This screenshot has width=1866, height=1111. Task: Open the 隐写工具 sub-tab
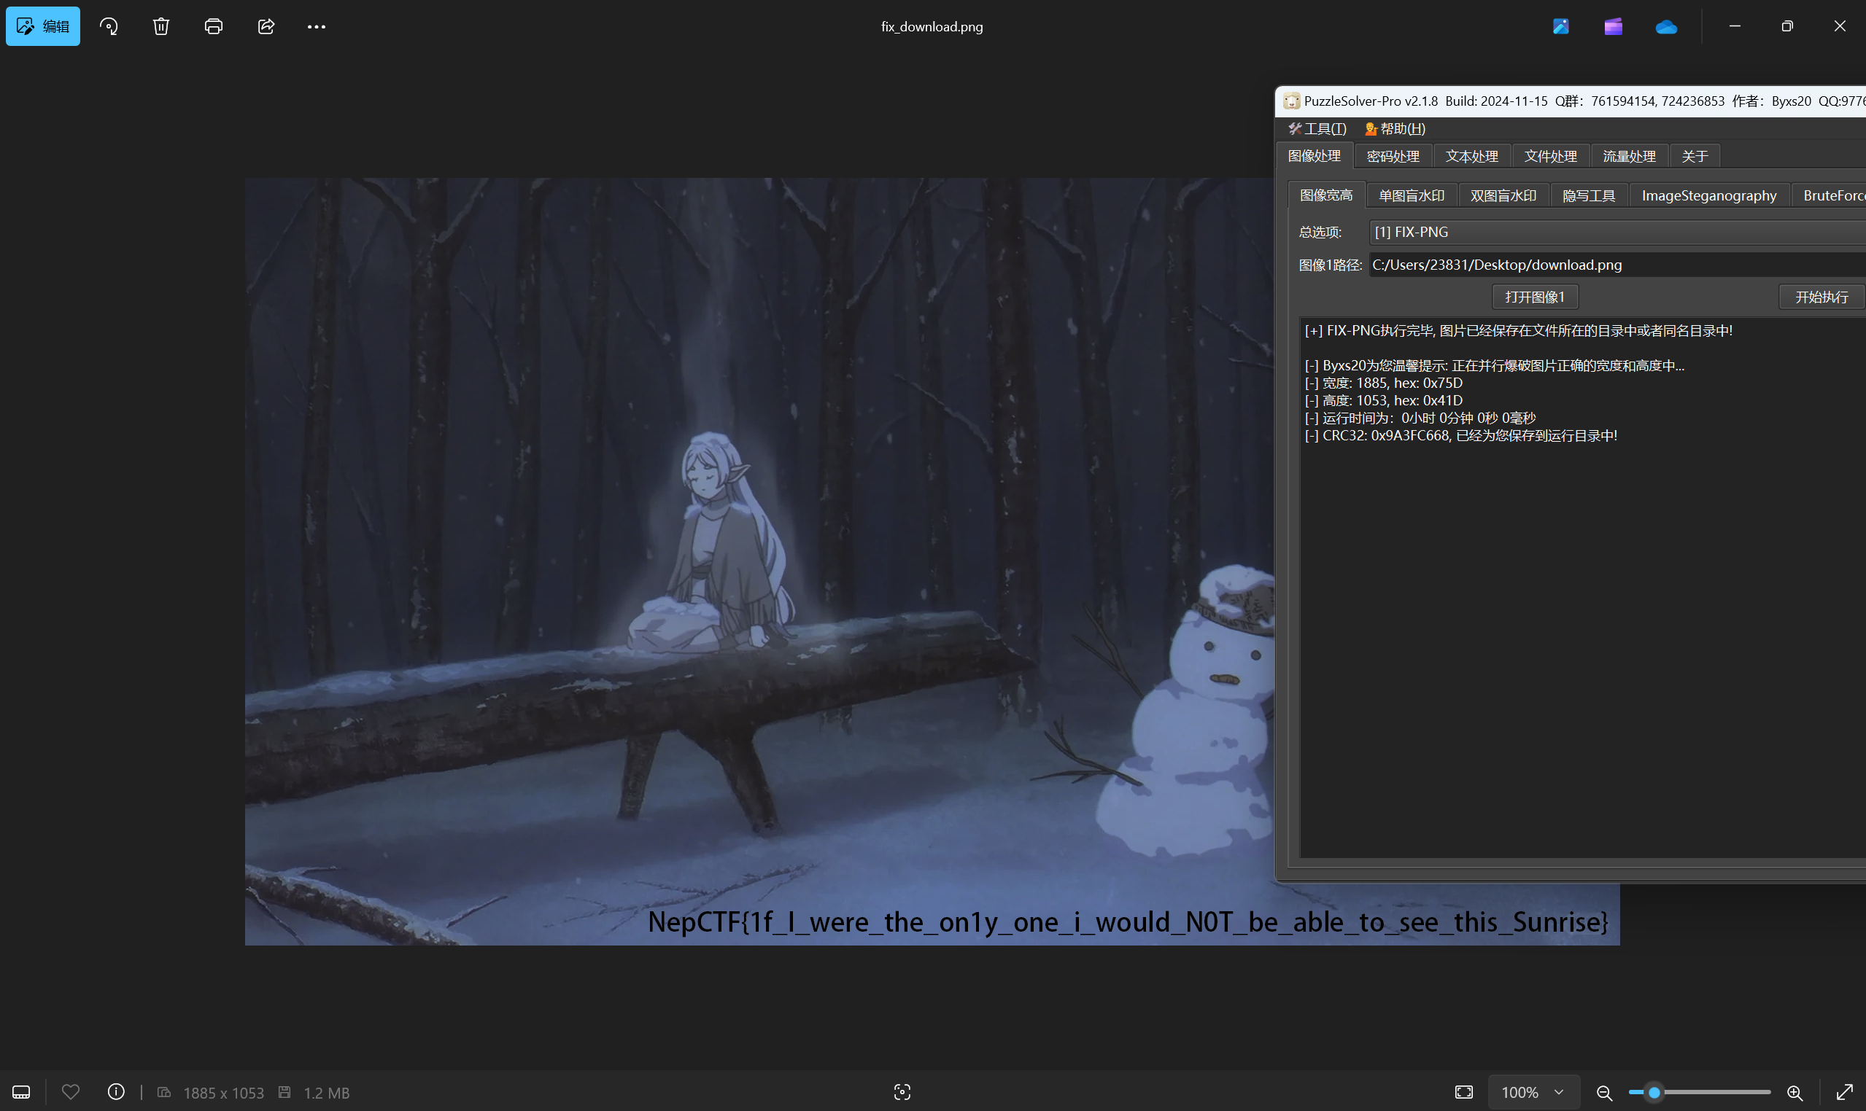[x=1589, y=195]
